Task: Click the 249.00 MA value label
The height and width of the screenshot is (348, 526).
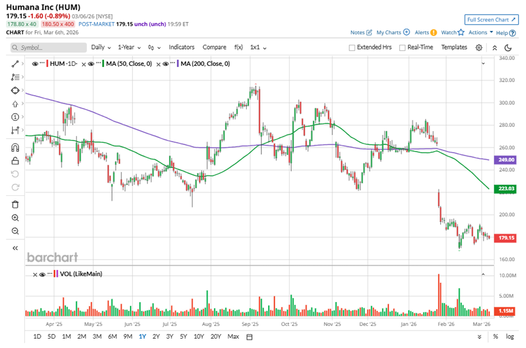Action: [506, 160]
